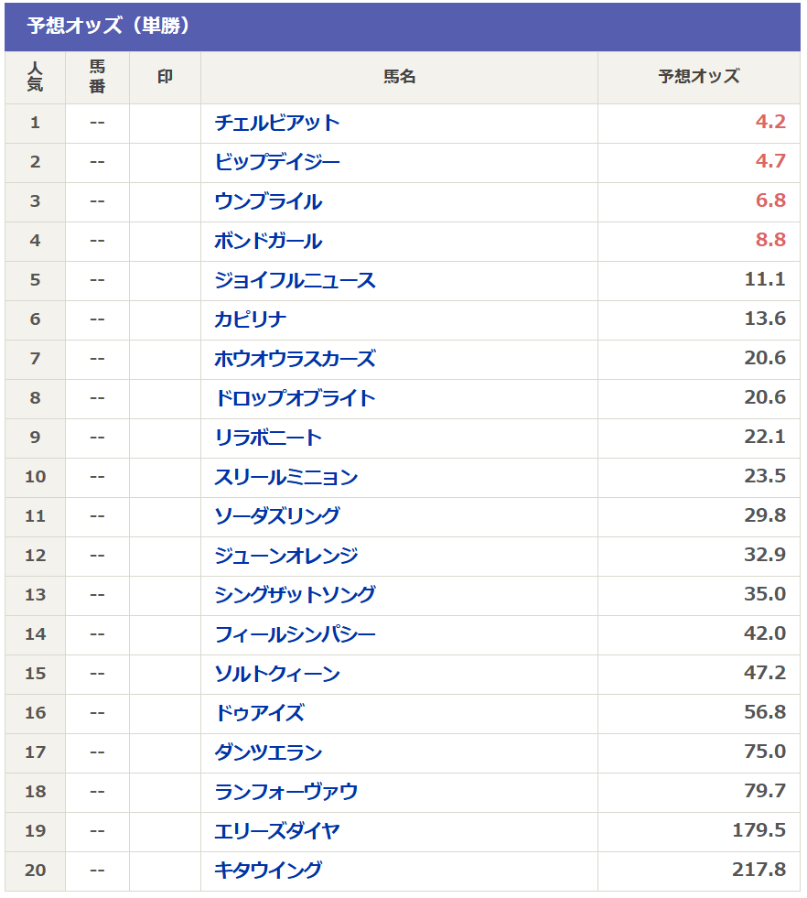Screen dimensions: 807x898
Task: Open the ドゥアイズ horse link
Action: [259, 713]
